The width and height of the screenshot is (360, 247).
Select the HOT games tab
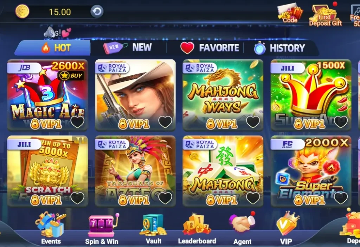[53, 48]
